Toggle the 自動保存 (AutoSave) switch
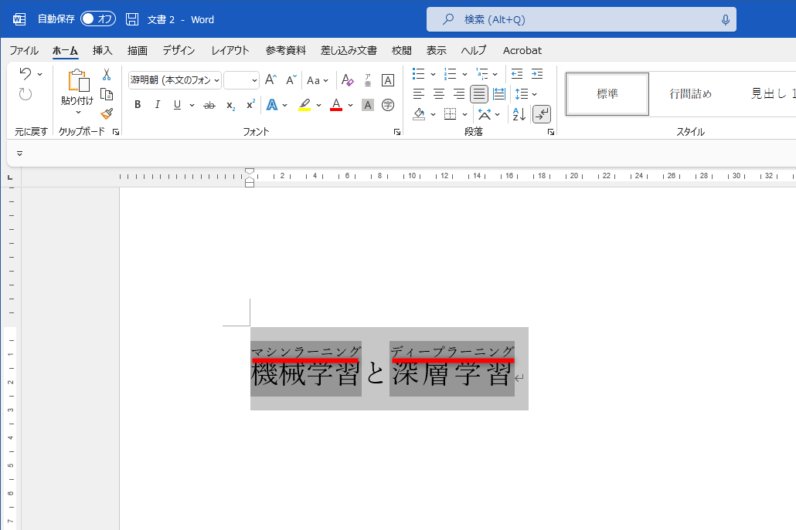The height and width of the screenshot is (530, 796). (97, 19)
